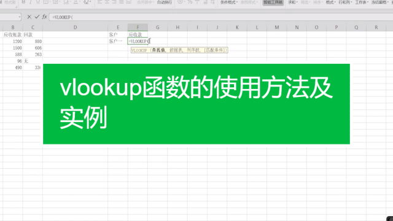Click cell with value 1500
The height and width of the screenshot is (221, 393).
click(x=13, y=48)
